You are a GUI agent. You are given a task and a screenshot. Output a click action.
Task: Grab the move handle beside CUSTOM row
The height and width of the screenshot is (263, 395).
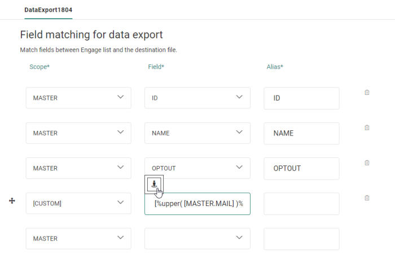[12, 201]
